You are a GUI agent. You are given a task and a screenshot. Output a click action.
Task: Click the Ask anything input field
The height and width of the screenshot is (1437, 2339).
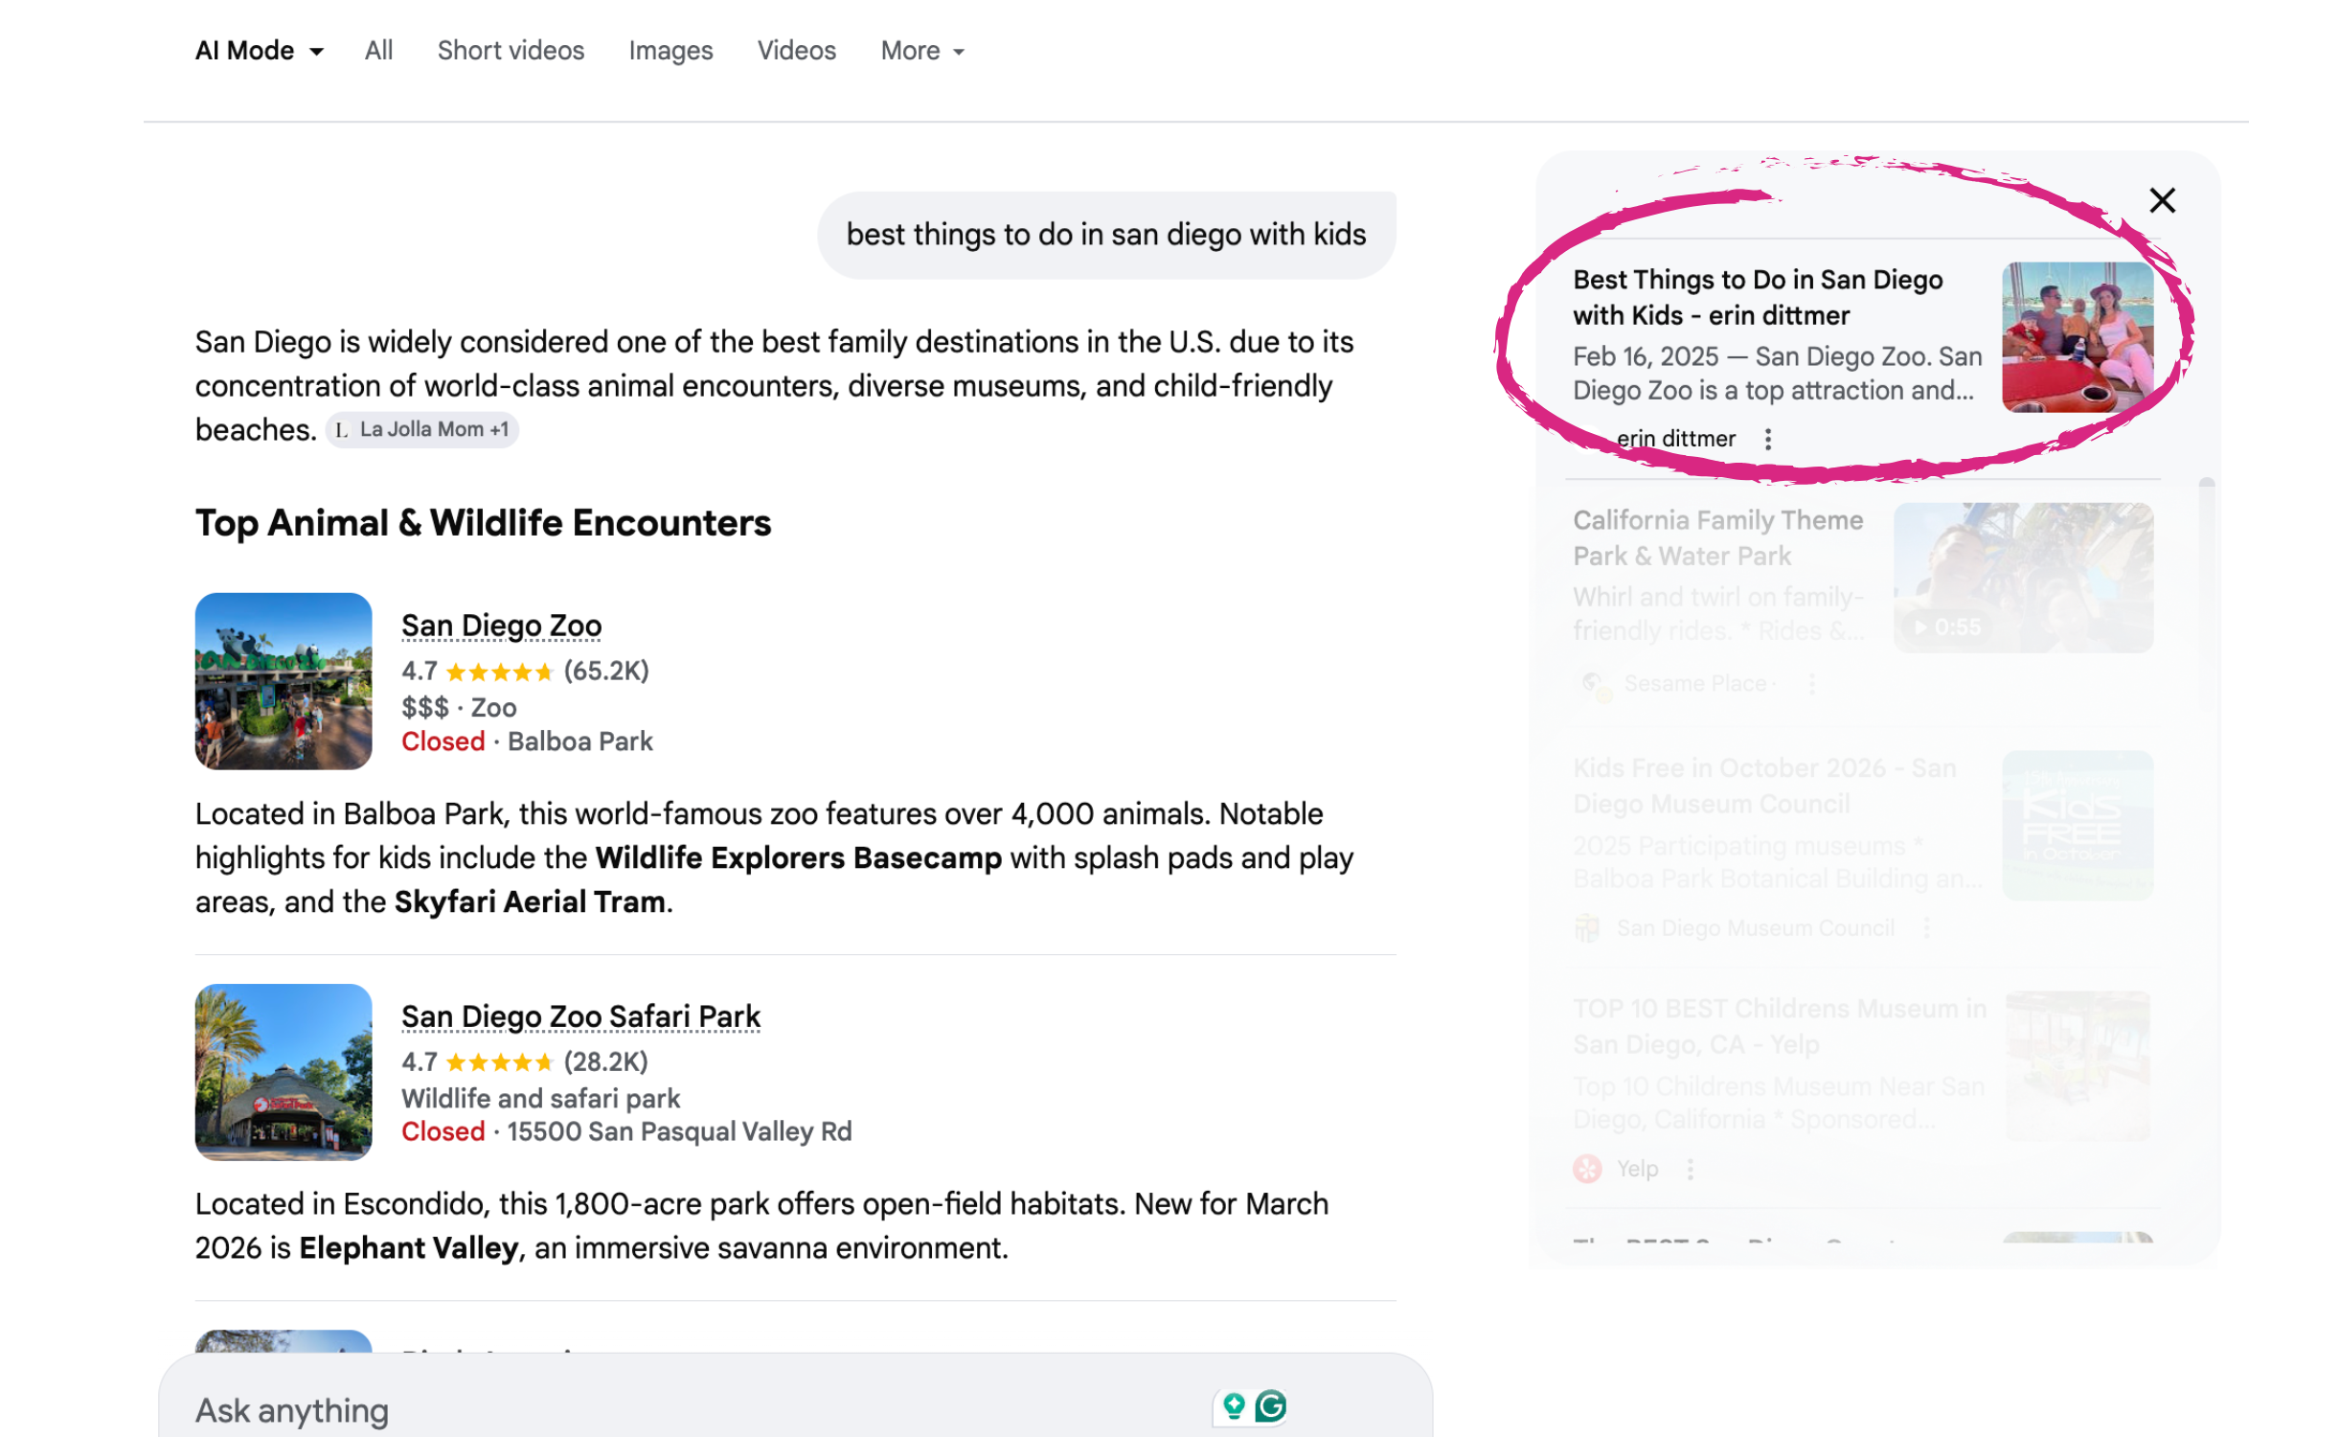coord(670,1410)
